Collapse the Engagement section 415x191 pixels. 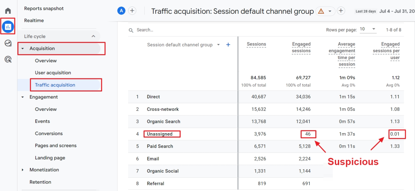coord(23,97)
